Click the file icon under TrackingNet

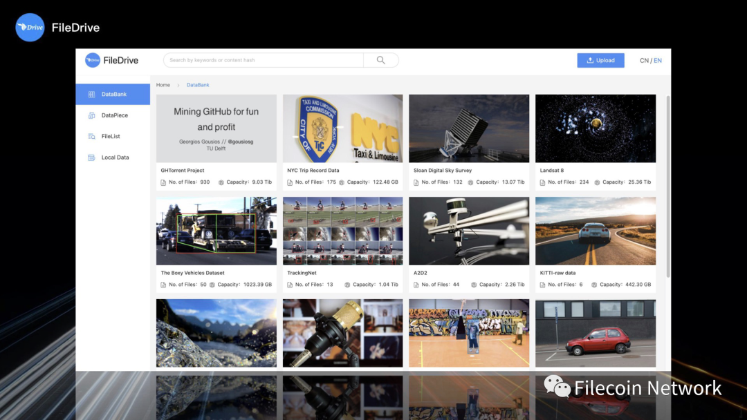[x=290, y=285]
